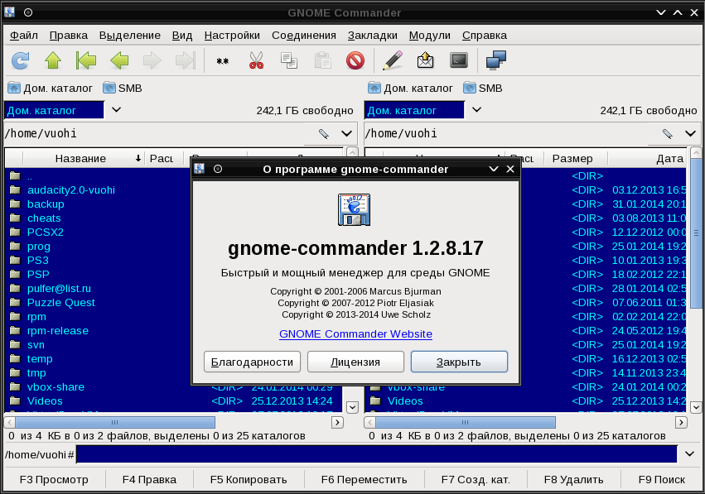Open the Настройки menu
705x494 pixels.
tap(232, 35)
